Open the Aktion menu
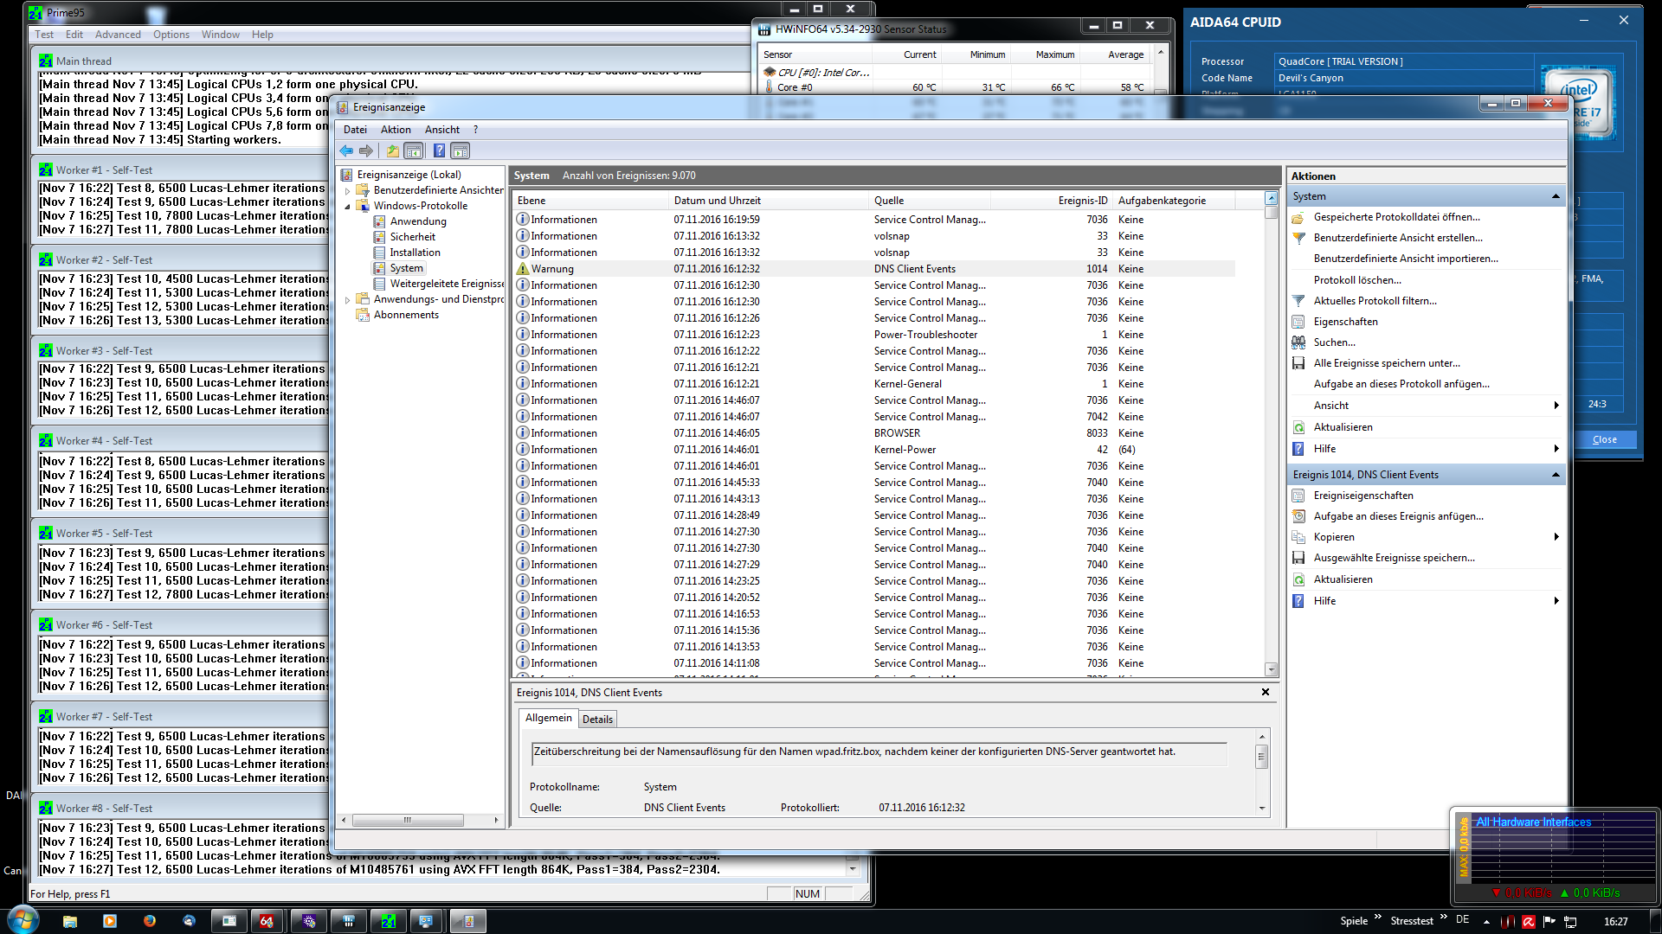1662x934 pixels. pyautogui.click(x=396, y=130)
